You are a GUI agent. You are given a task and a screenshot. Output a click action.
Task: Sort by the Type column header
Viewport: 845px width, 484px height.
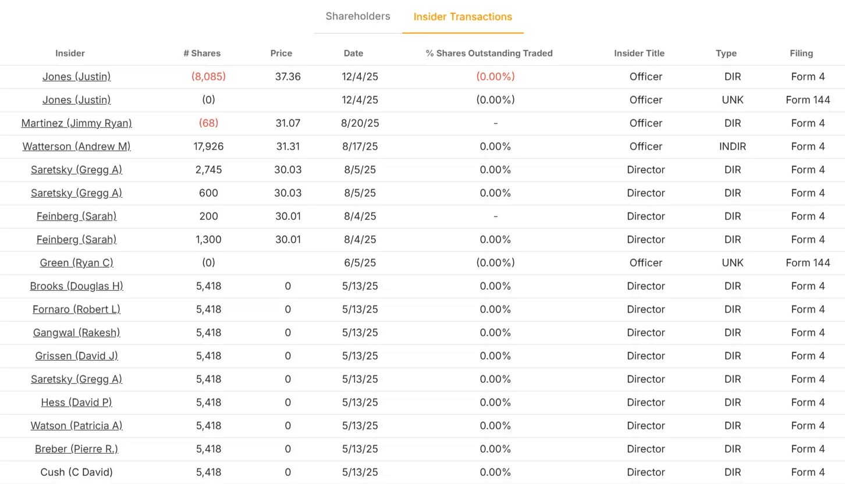click(726, 53)
